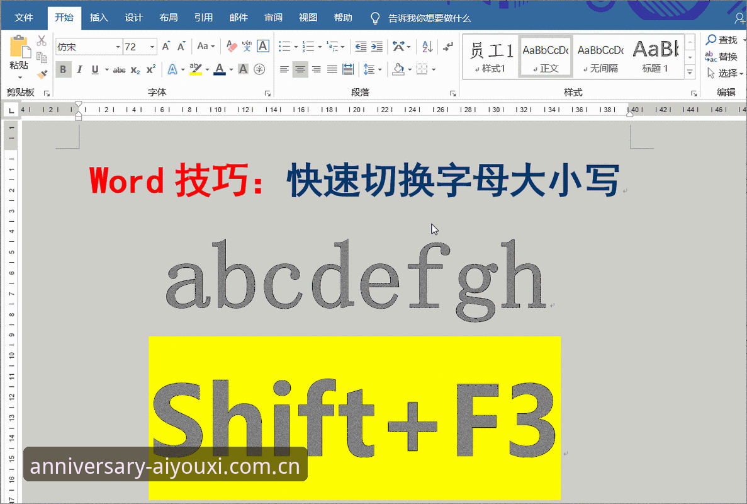This screenshot has width=747, height=504.
Task: Switch to the Design tab
Action: (x=133, y=18)
